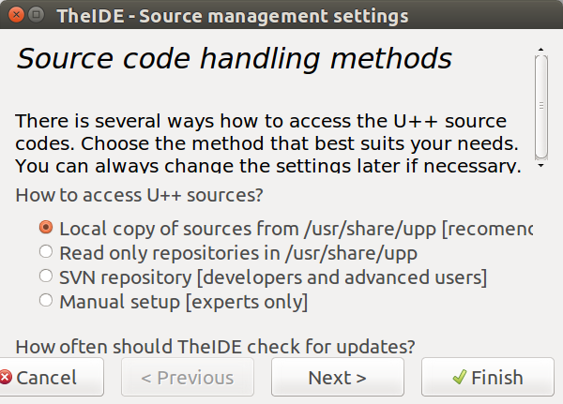Close the Source management settings window

(16, 15)
